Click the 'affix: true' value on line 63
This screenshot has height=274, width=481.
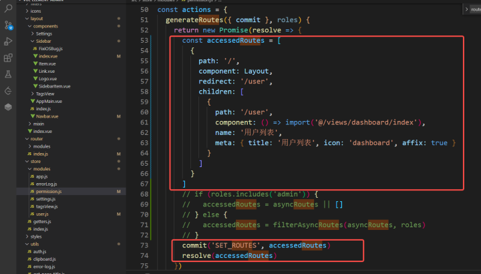pos(425,143)
